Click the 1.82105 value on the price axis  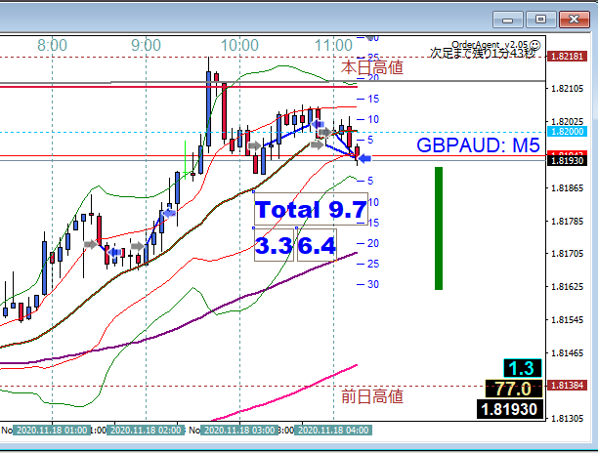point(568,89)
